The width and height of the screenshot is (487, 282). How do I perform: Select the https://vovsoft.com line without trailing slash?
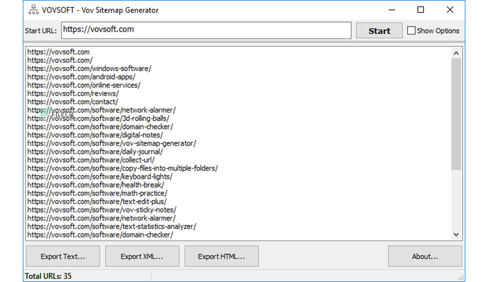point(58,52)
